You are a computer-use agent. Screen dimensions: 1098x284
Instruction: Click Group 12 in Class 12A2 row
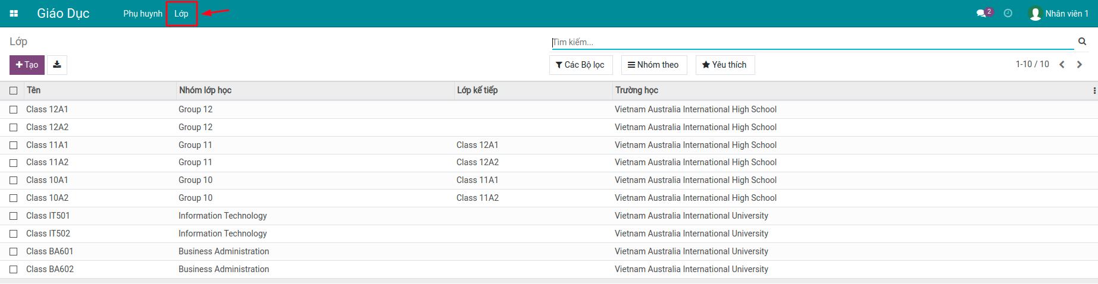195,127
